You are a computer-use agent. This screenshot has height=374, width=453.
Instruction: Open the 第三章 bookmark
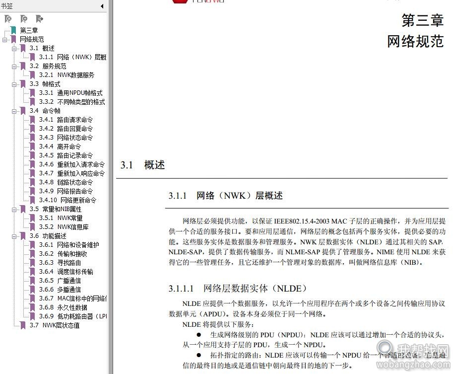29,30
